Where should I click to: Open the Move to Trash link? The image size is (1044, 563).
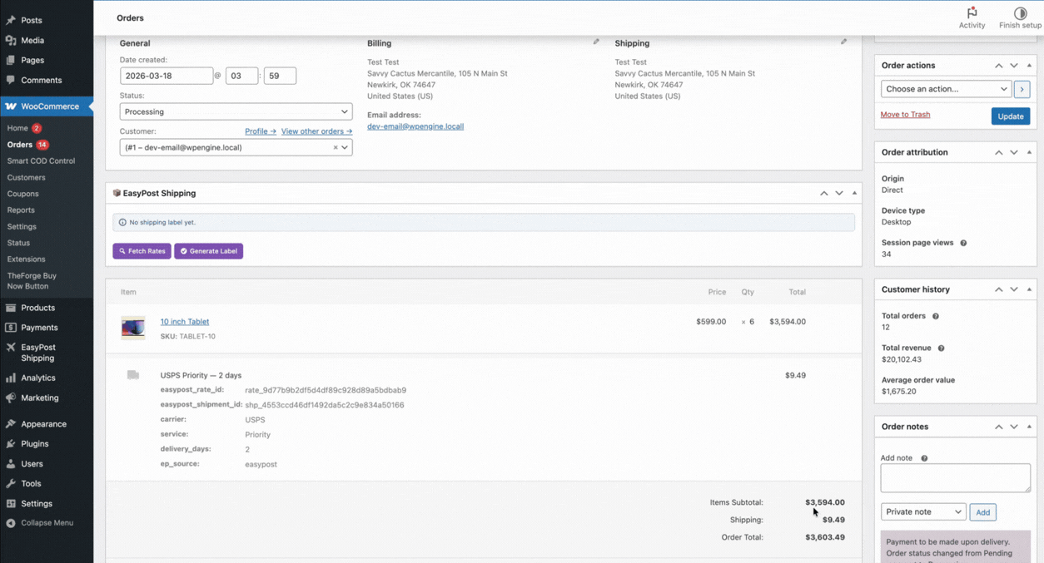(x=905, y=115)
